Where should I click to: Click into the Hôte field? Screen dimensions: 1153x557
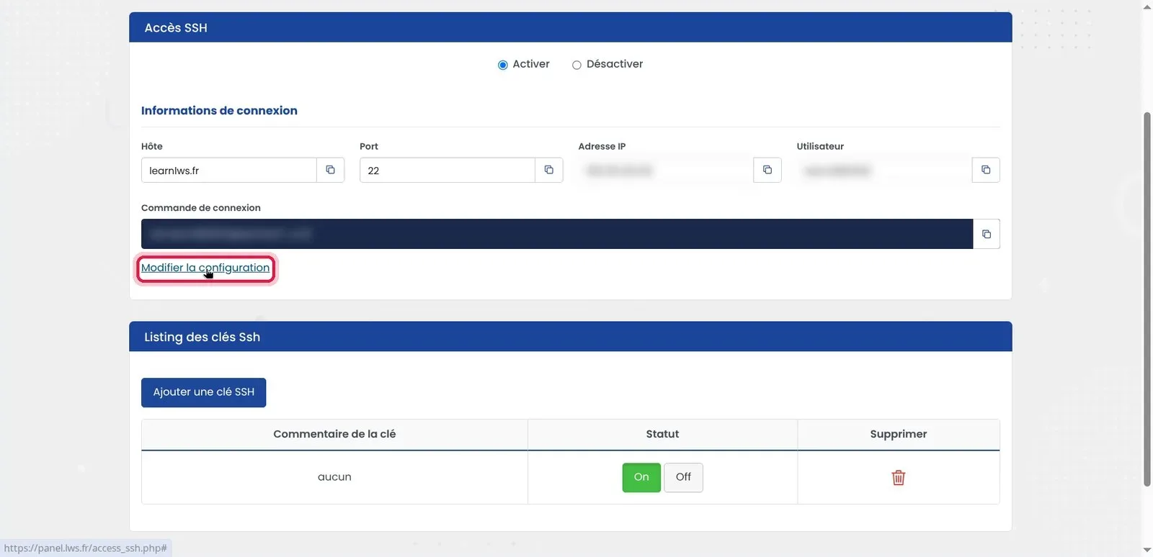coord(229,170)
